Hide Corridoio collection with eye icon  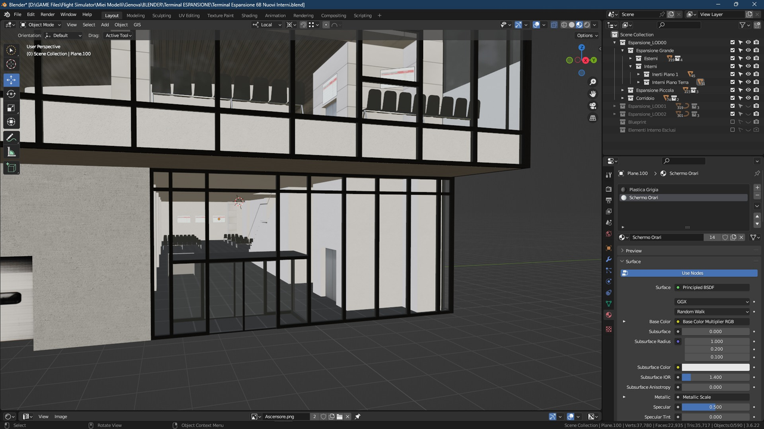point(748,98)
